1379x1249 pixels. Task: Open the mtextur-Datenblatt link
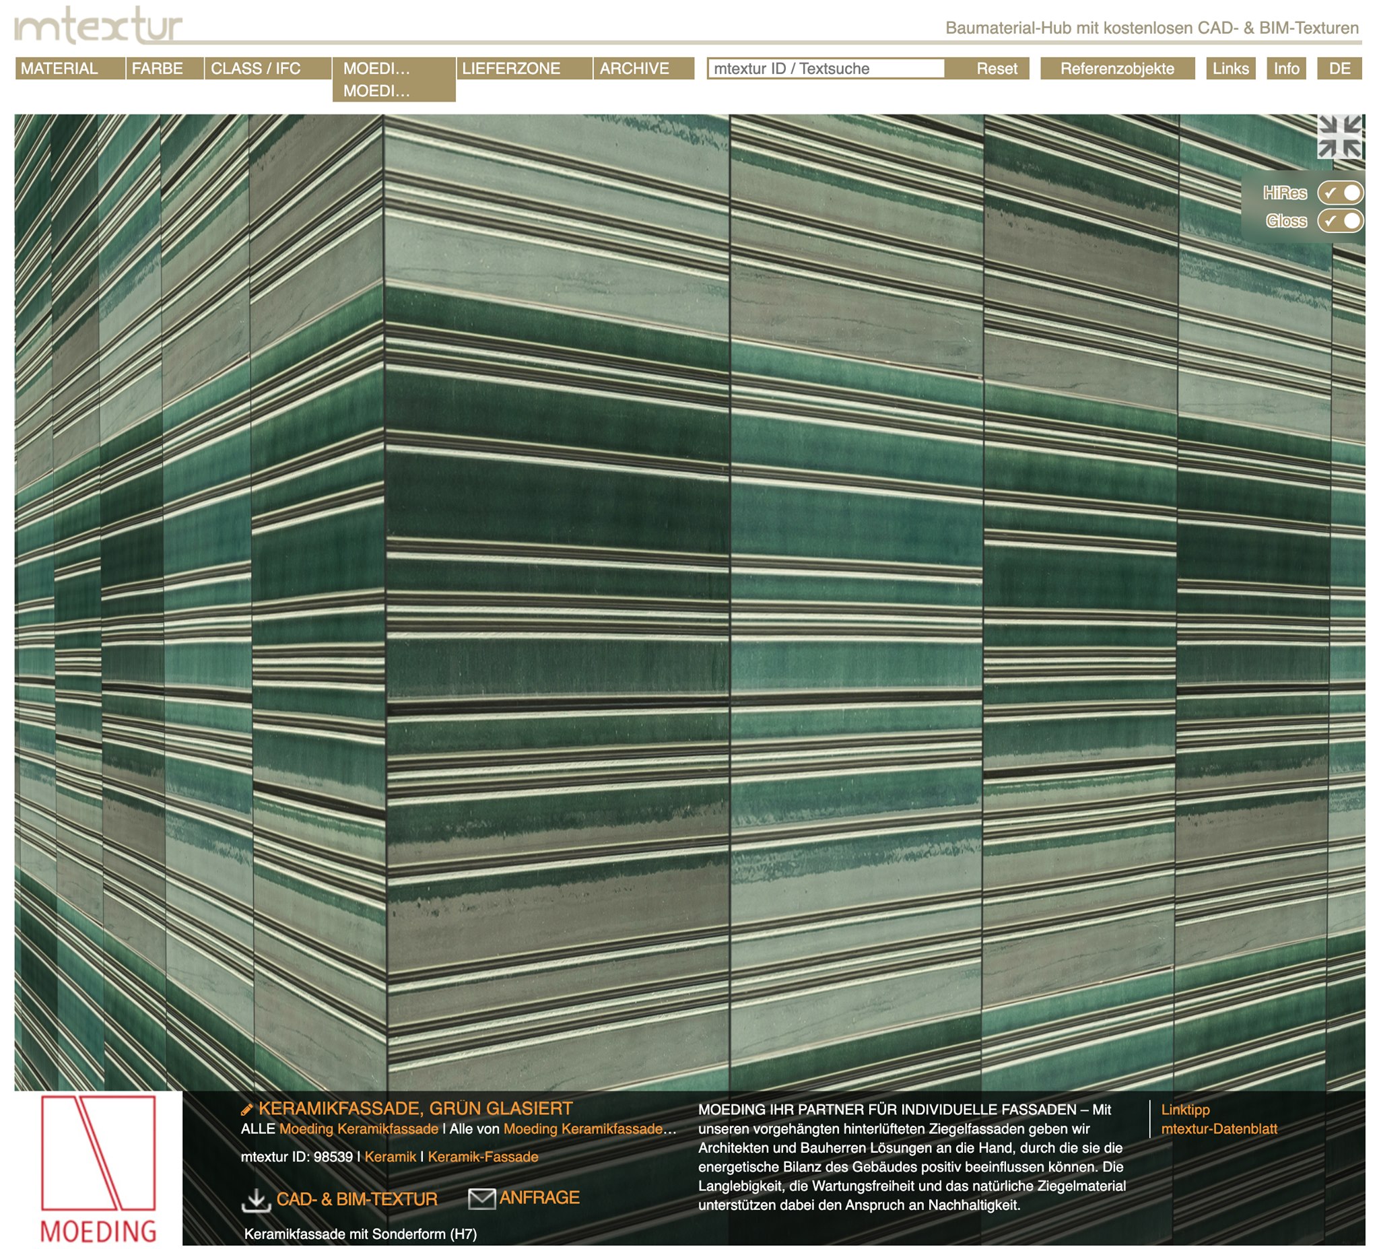coord(1219,1129)
